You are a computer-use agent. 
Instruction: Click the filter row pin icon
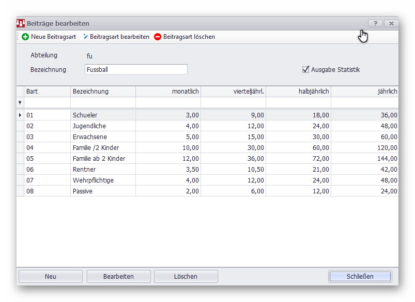(x=20, y=103)
